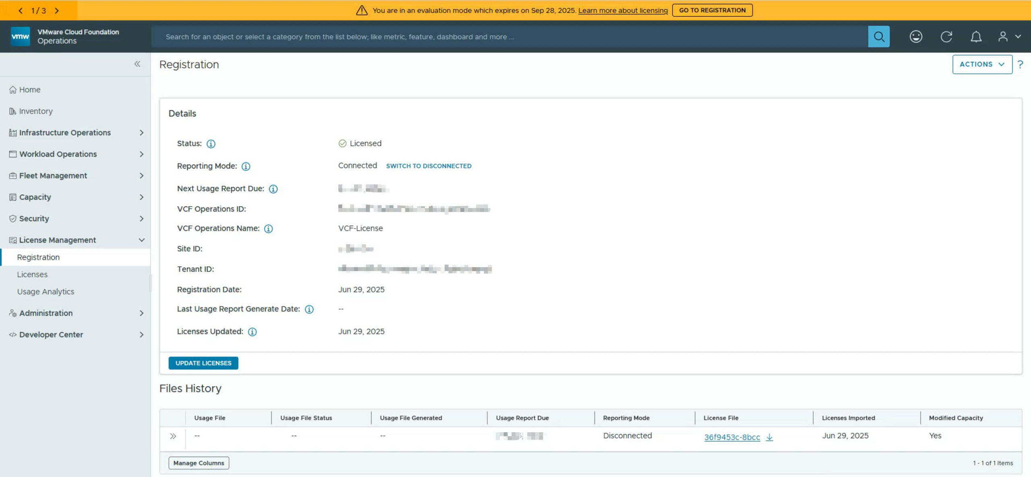Collapse the sidebar with double-chevron icon
This screenshot has width=1031, height=477.
137,64
